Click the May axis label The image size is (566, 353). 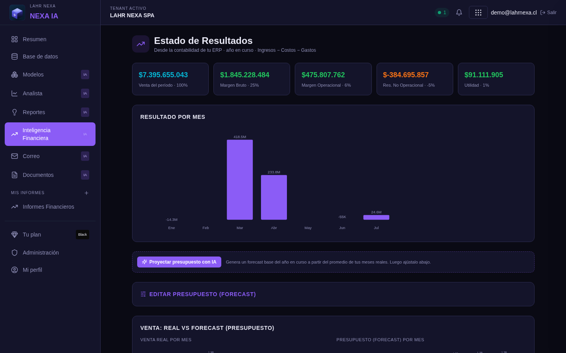[x=308, y=228]
